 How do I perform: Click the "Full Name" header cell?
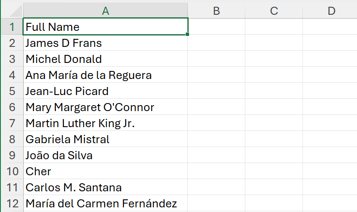pyautogui.click(x=105, y=27)
